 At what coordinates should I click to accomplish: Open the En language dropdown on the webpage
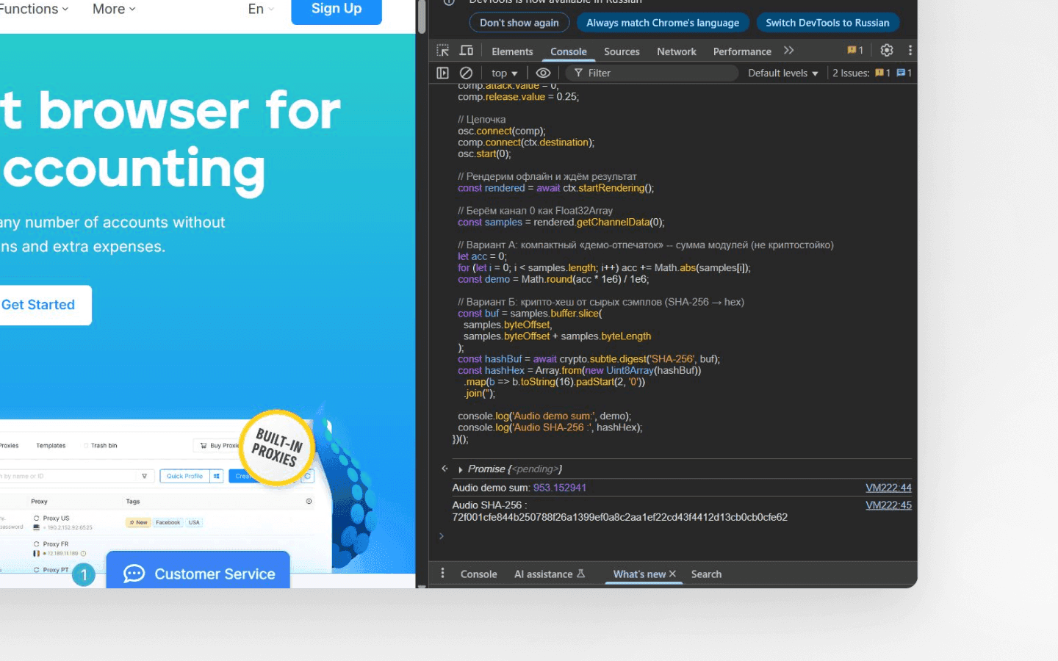coord(261,9)
